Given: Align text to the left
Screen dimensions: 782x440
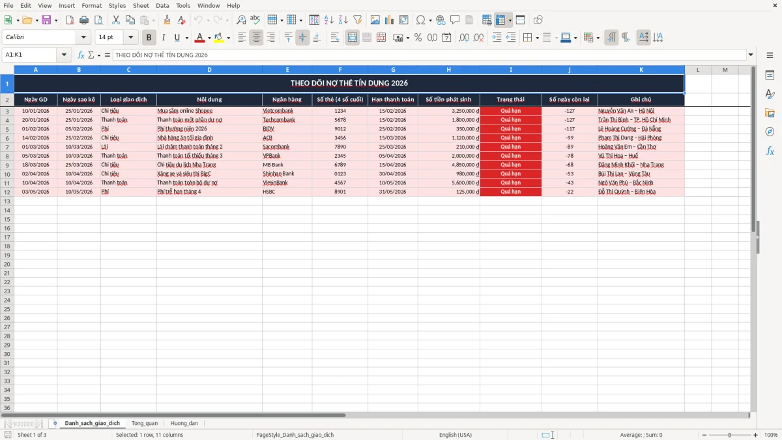Looking at the screenshot, I should pyautogui.click(x=242, y=38).
